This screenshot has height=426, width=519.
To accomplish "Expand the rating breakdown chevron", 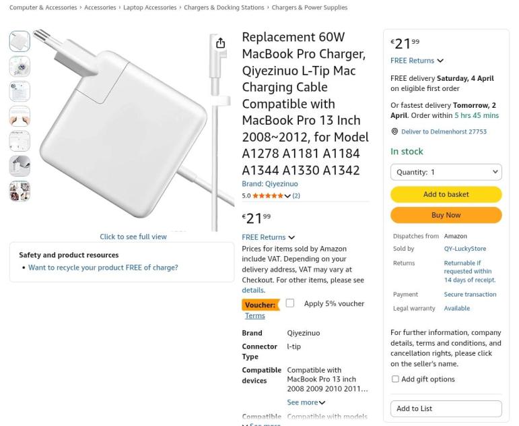I will tap(287, 196).
